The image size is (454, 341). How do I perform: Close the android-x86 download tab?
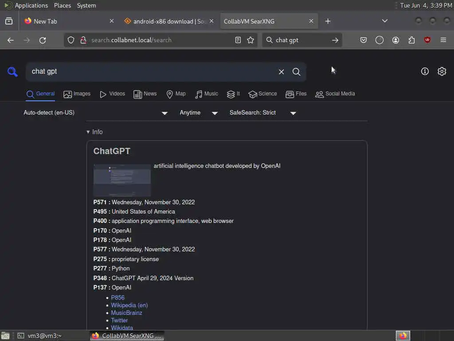pos(211,21)
